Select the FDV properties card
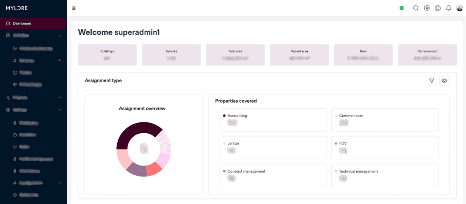This screenshot has width=466, height=204. click(385, 147)
